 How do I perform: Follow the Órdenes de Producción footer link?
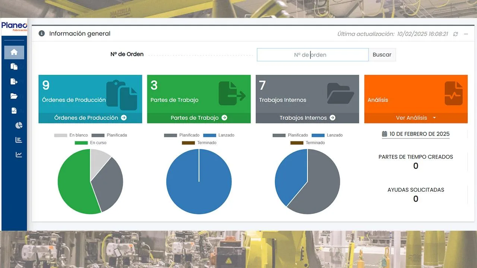(90, 118)
